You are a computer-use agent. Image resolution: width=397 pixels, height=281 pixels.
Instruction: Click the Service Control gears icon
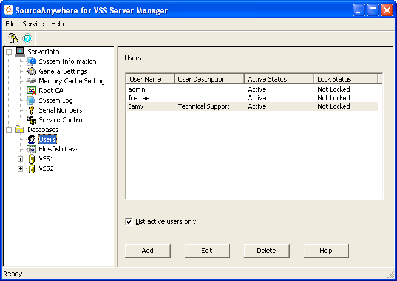coord(32,120)
